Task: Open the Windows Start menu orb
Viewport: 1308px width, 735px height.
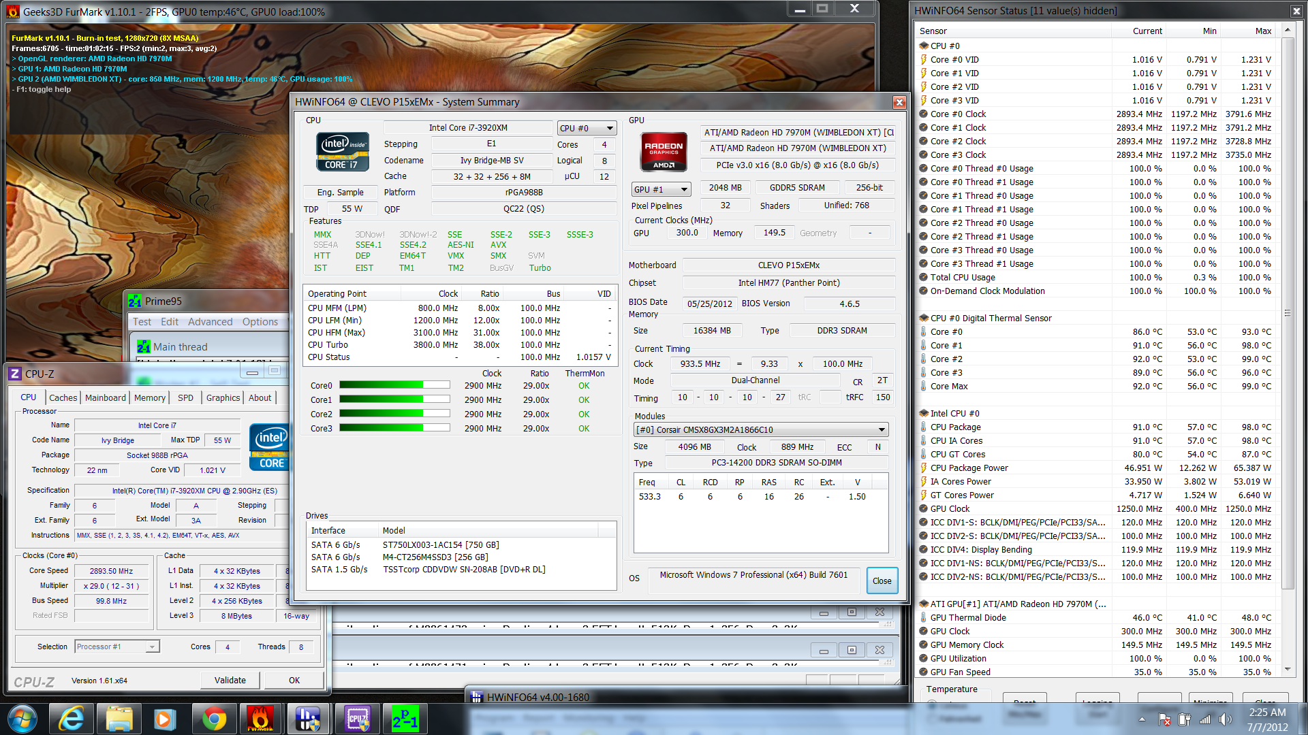Action: pos(22,719)
